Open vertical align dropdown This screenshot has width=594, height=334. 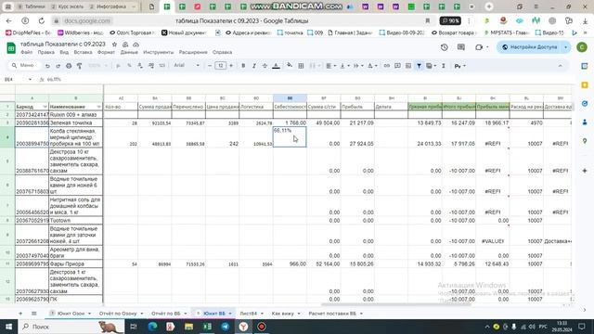tap(344, 66)
